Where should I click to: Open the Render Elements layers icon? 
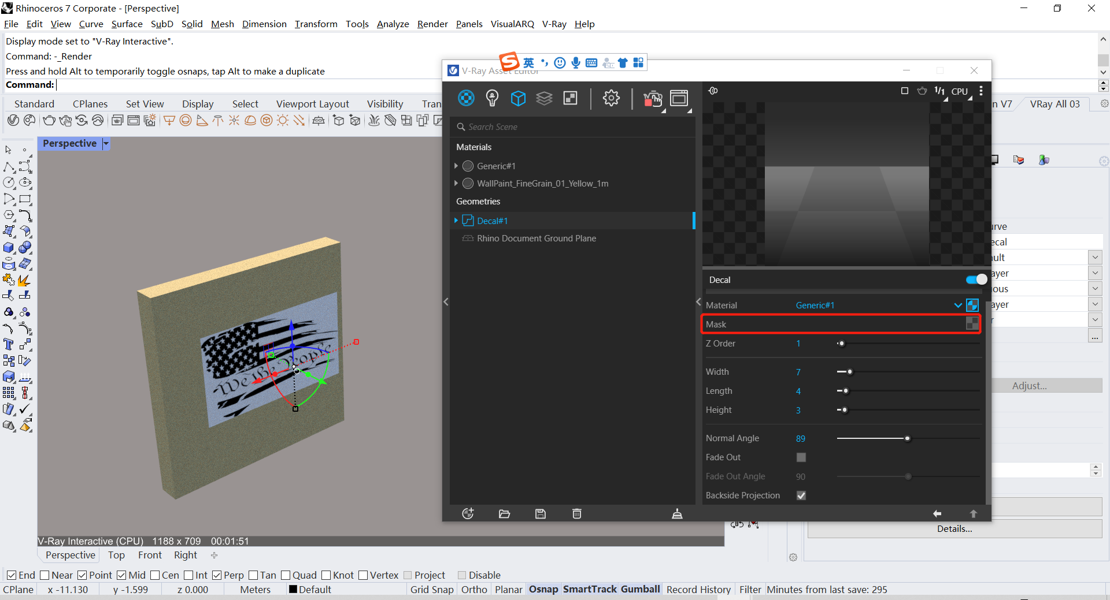pyautogui.click(x=544, y=98)
